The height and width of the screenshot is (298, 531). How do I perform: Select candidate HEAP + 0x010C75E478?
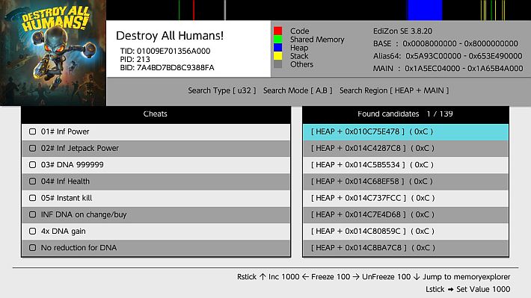[x=405, y=132]
